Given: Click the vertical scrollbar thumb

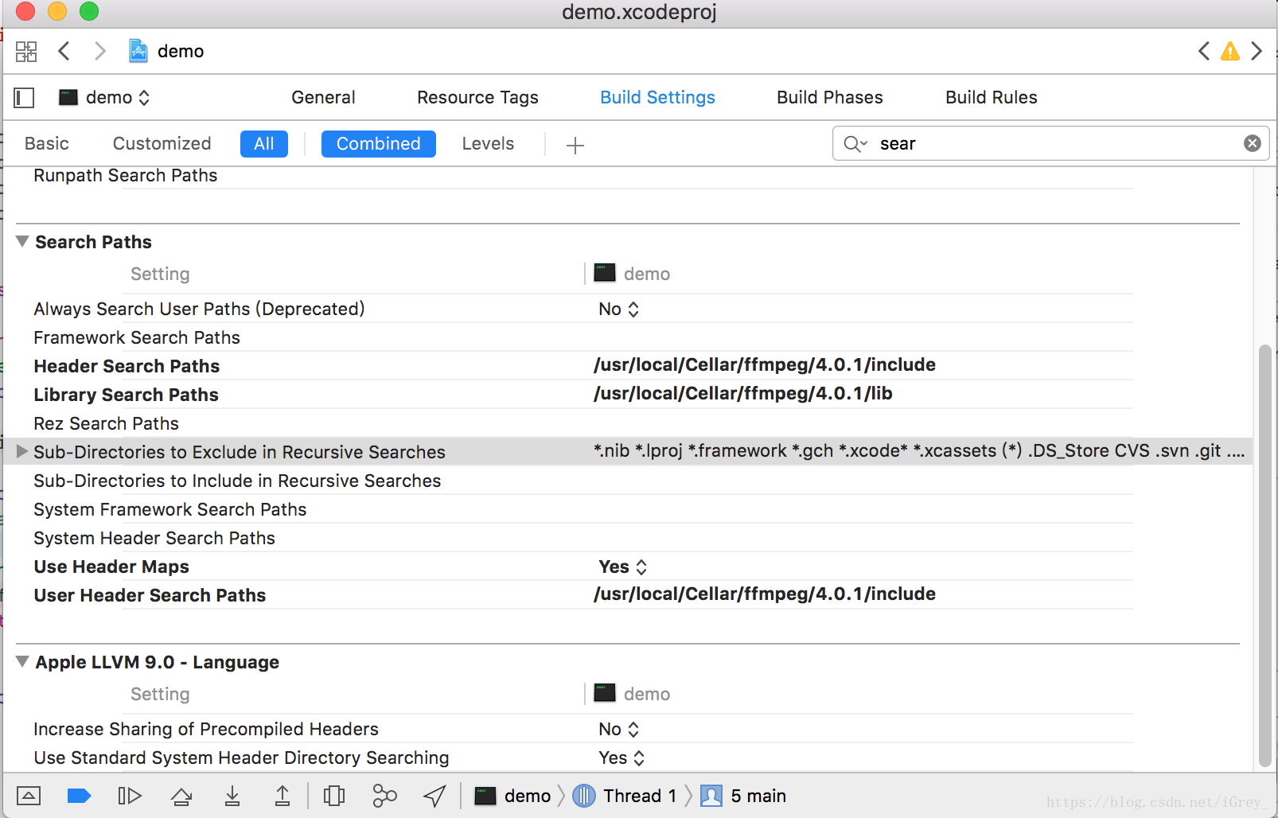Looking at the screenshot, I should 1264,555.
